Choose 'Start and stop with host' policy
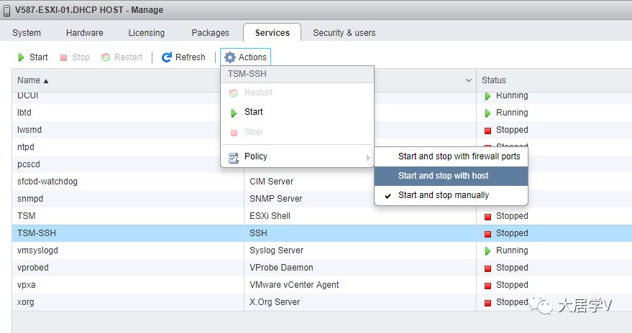Viewport: 632px width, 333px height. click(443, 176)
